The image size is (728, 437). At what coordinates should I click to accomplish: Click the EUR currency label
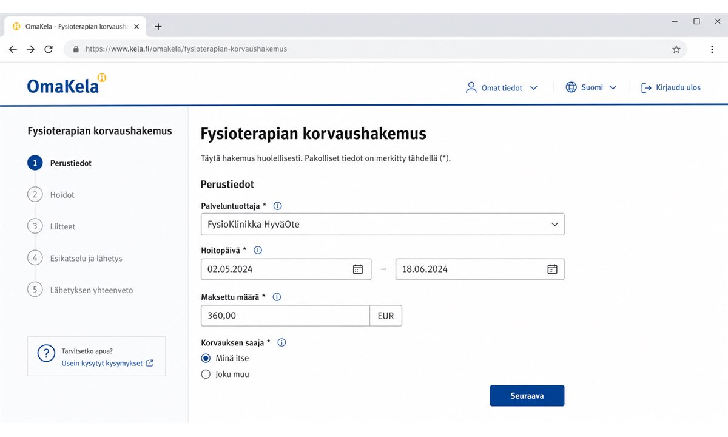[386, 316]
